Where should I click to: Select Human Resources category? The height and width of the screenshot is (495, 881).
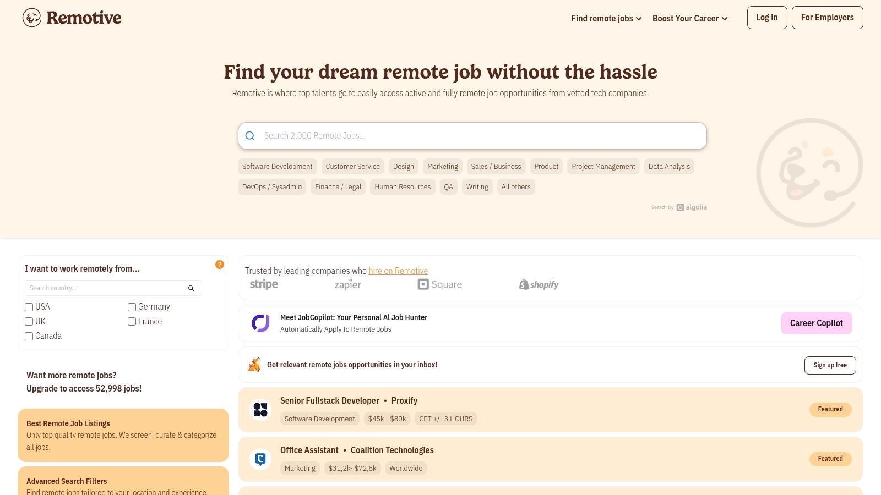[x=403, y=187]
